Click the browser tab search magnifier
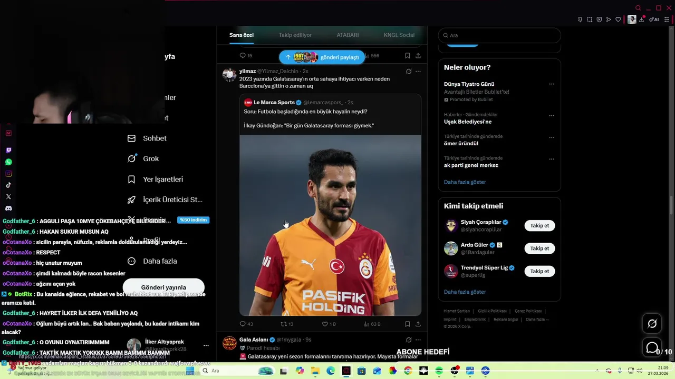Viewport: 675px width, 379px height. (x=638, y=8)
